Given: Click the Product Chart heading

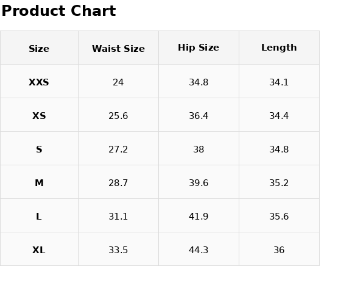Looking at the screenshot, I should (x=58, y=11).
